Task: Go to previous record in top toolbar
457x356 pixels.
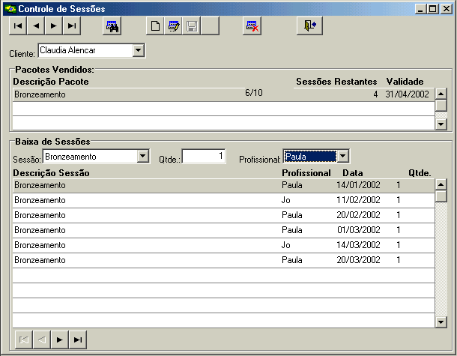Action: [x=35, y=25]
